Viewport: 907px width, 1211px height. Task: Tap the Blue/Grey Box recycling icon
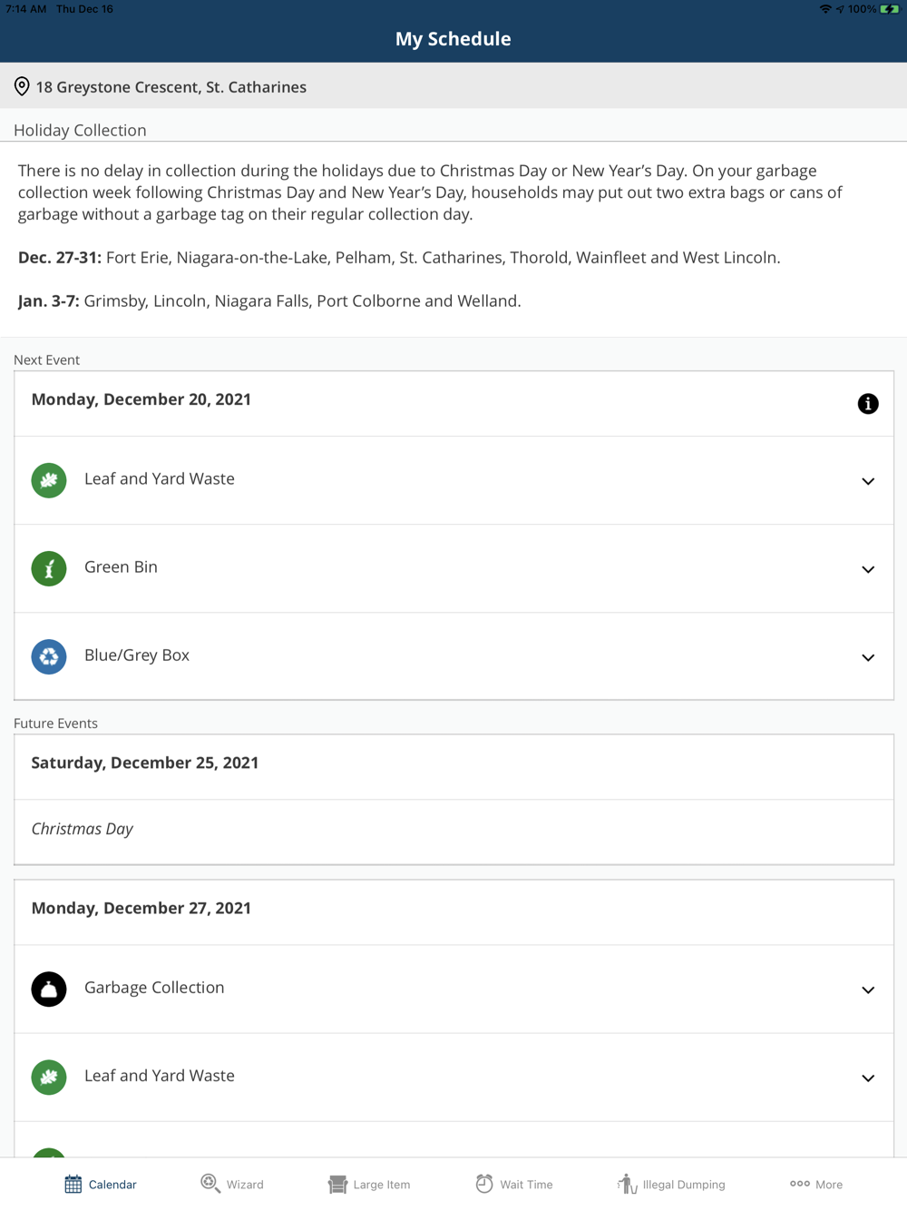tap(49, 656)
